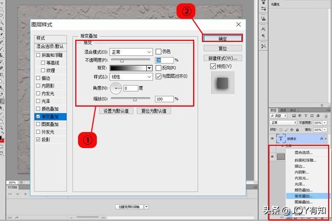The width and height of the screenshot is (332, 221).
Task: Select 混合选项:默认 in styles list
Action: 50,47
